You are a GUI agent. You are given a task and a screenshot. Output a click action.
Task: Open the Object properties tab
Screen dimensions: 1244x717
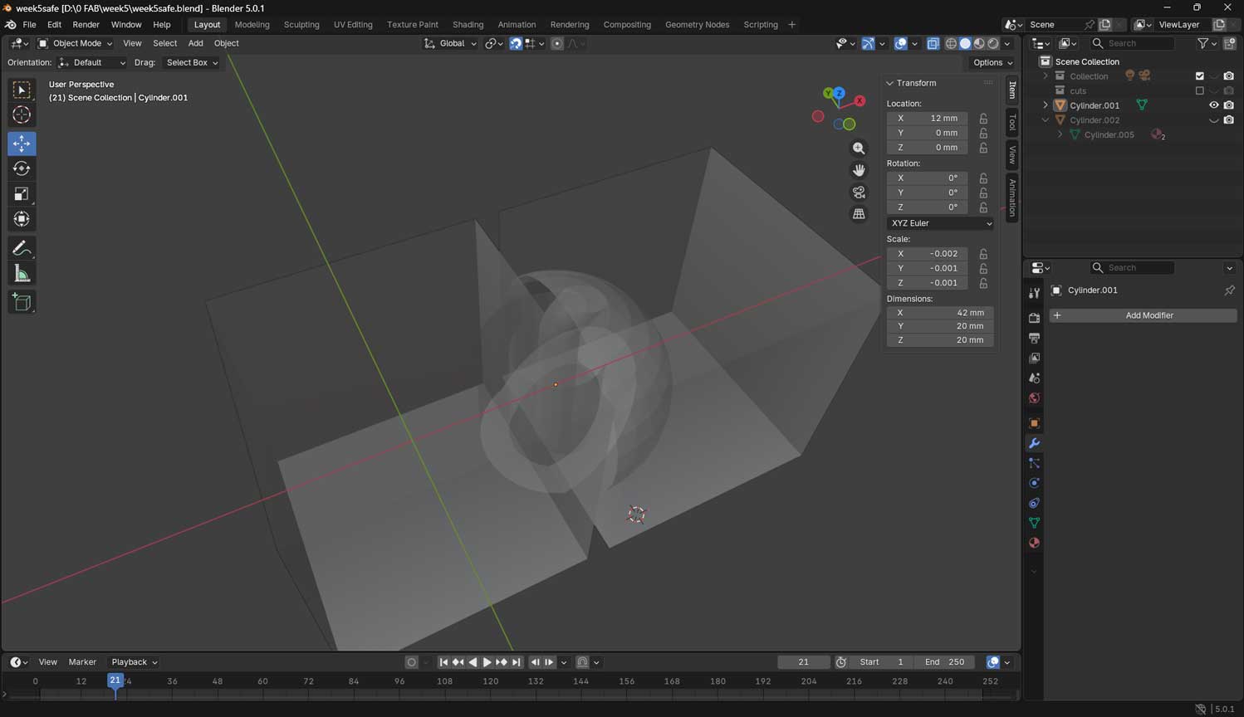1034,423
